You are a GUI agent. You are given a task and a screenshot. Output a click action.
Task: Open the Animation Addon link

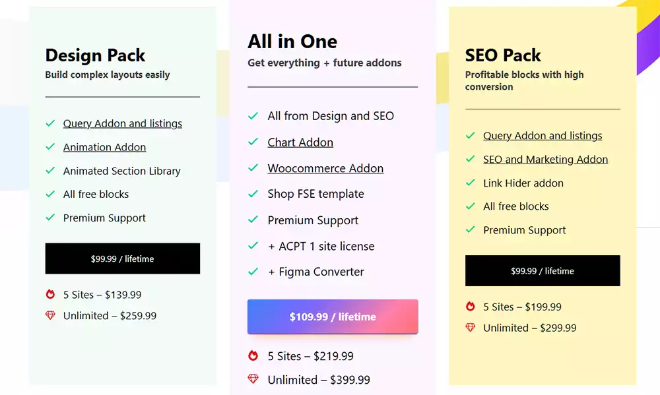pos(104,147)
